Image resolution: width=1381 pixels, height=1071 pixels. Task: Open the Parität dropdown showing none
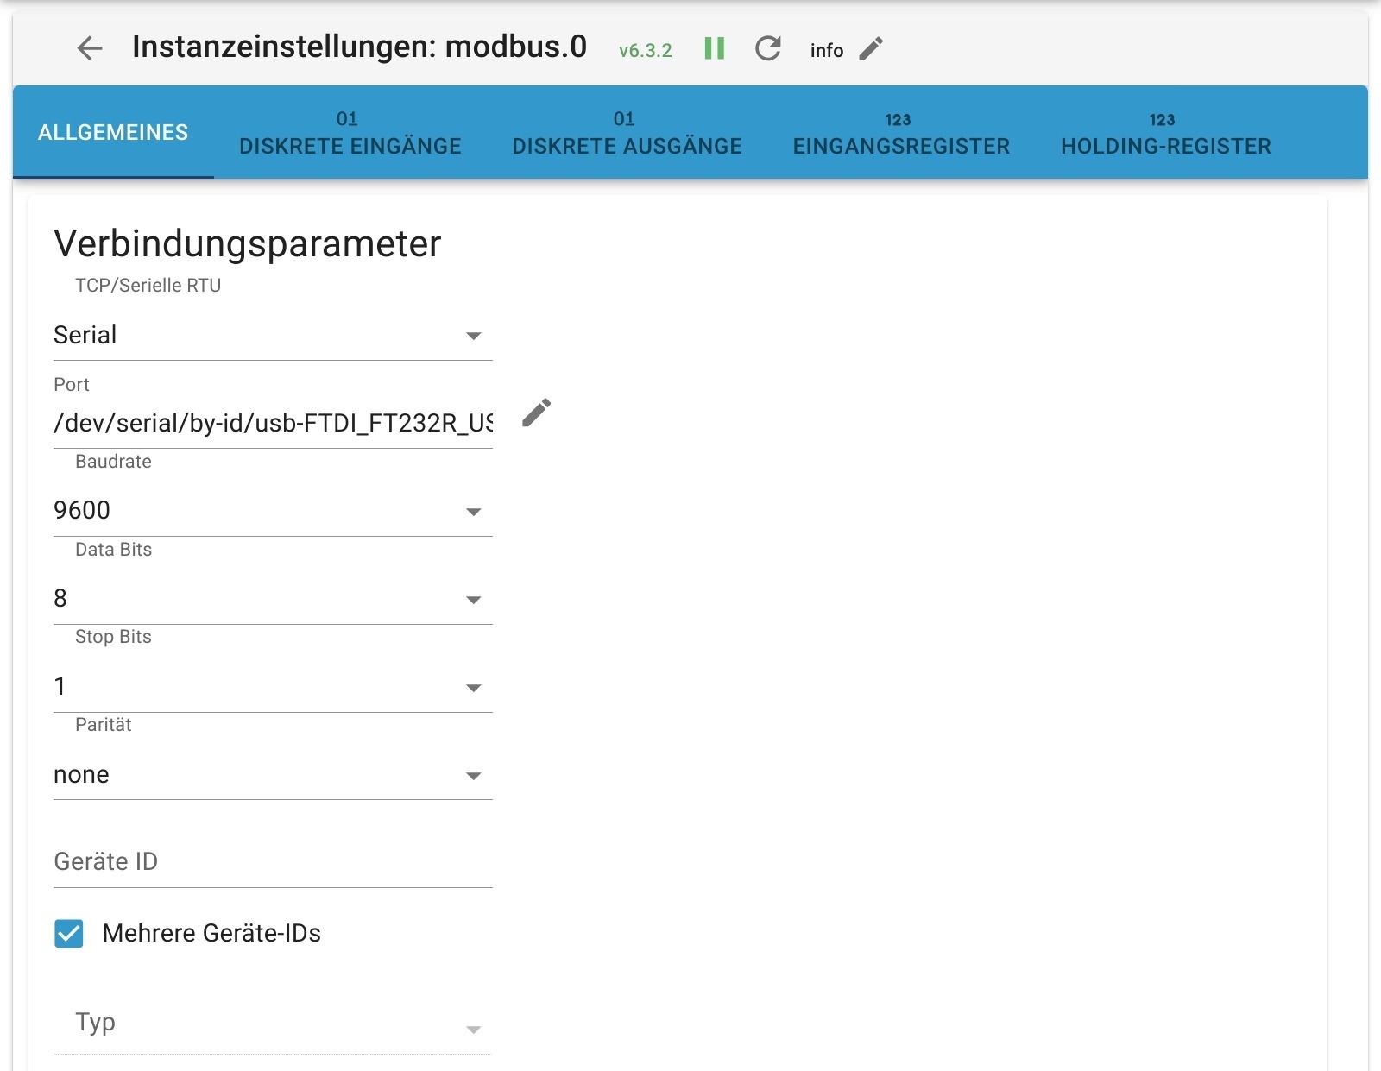pyautogui.click(x=273, y=774)
